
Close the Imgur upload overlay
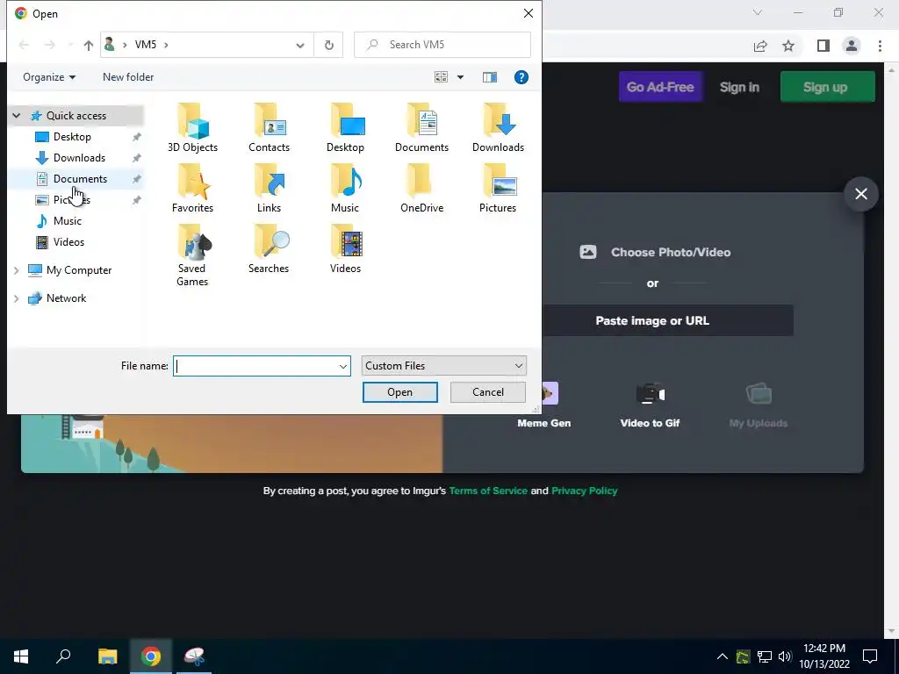point(861,194)
